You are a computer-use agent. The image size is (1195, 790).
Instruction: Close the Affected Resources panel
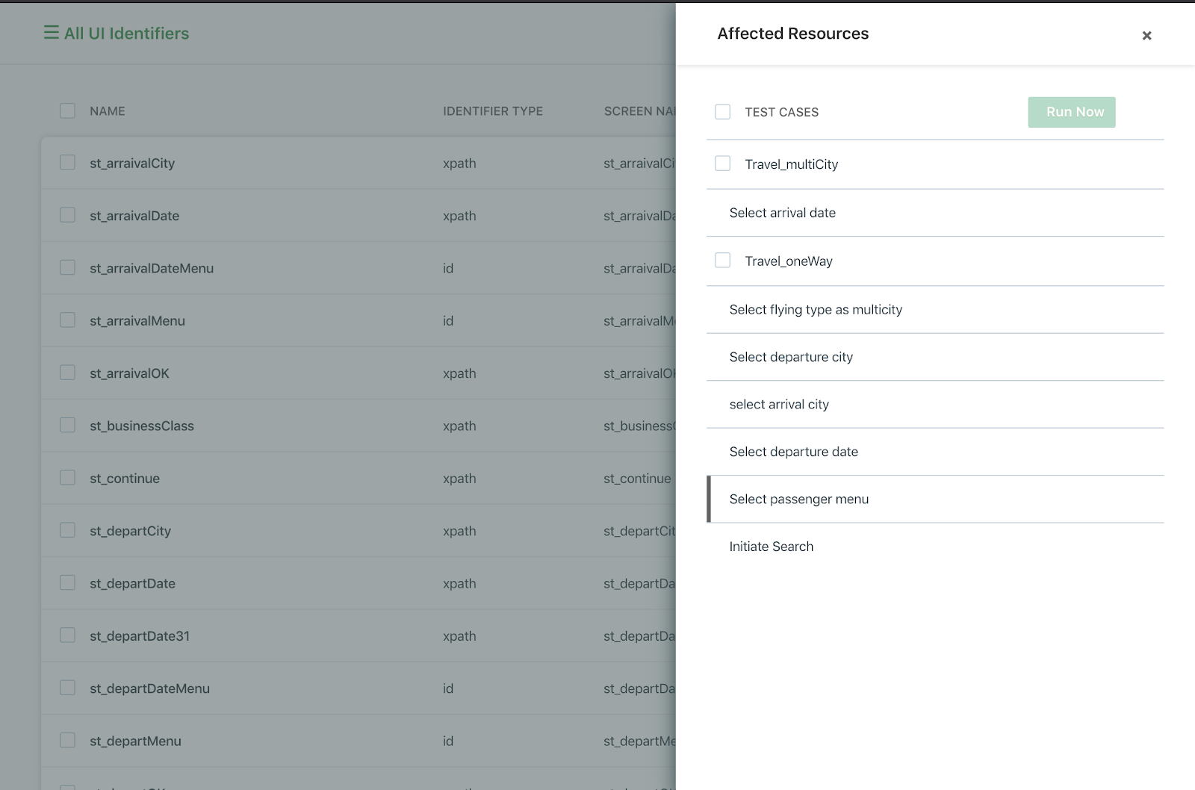[1146, 36]
